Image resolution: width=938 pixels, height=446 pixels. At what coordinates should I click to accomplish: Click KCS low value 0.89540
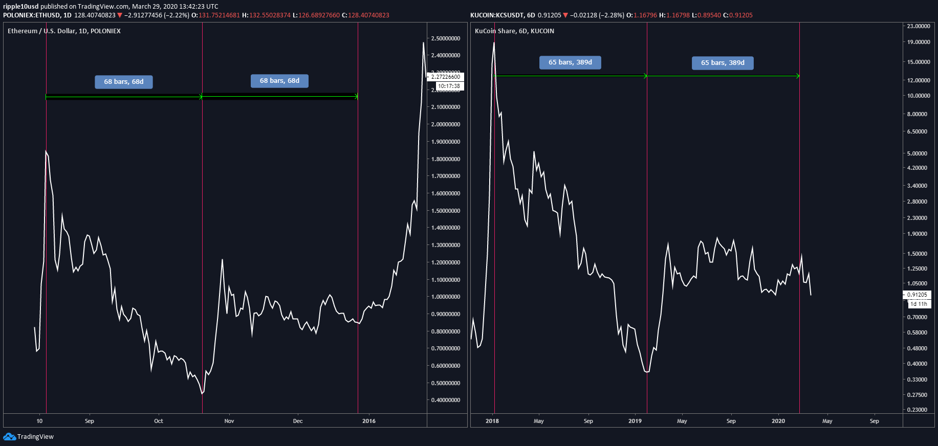[x=709, y=15]
